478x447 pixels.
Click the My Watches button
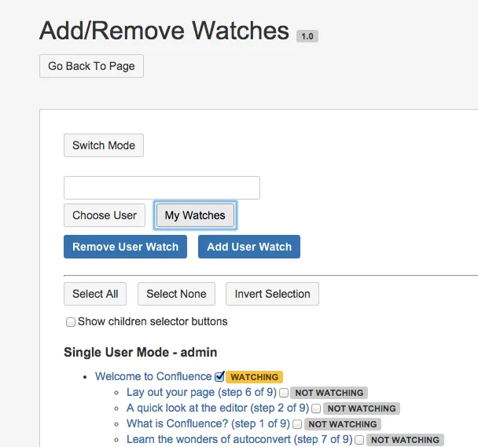[x=195, y=215]
